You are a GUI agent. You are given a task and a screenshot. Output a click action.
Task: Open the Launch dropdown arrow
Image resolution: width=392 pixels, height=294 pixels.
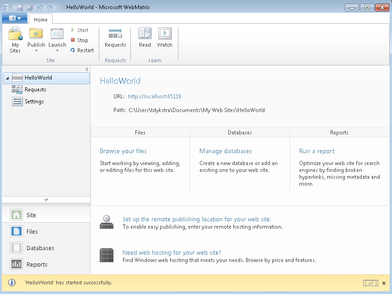[x=57, y=51]
